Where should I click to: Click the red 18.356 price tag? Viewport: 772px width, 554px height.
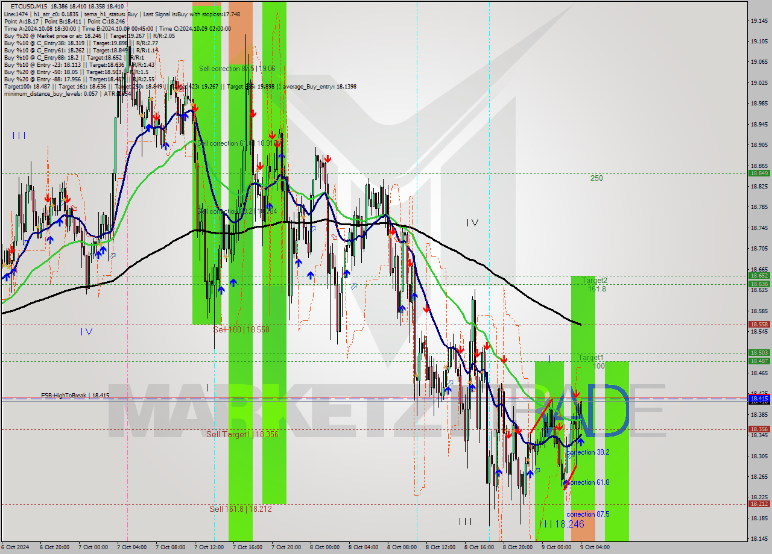[759, 429]
